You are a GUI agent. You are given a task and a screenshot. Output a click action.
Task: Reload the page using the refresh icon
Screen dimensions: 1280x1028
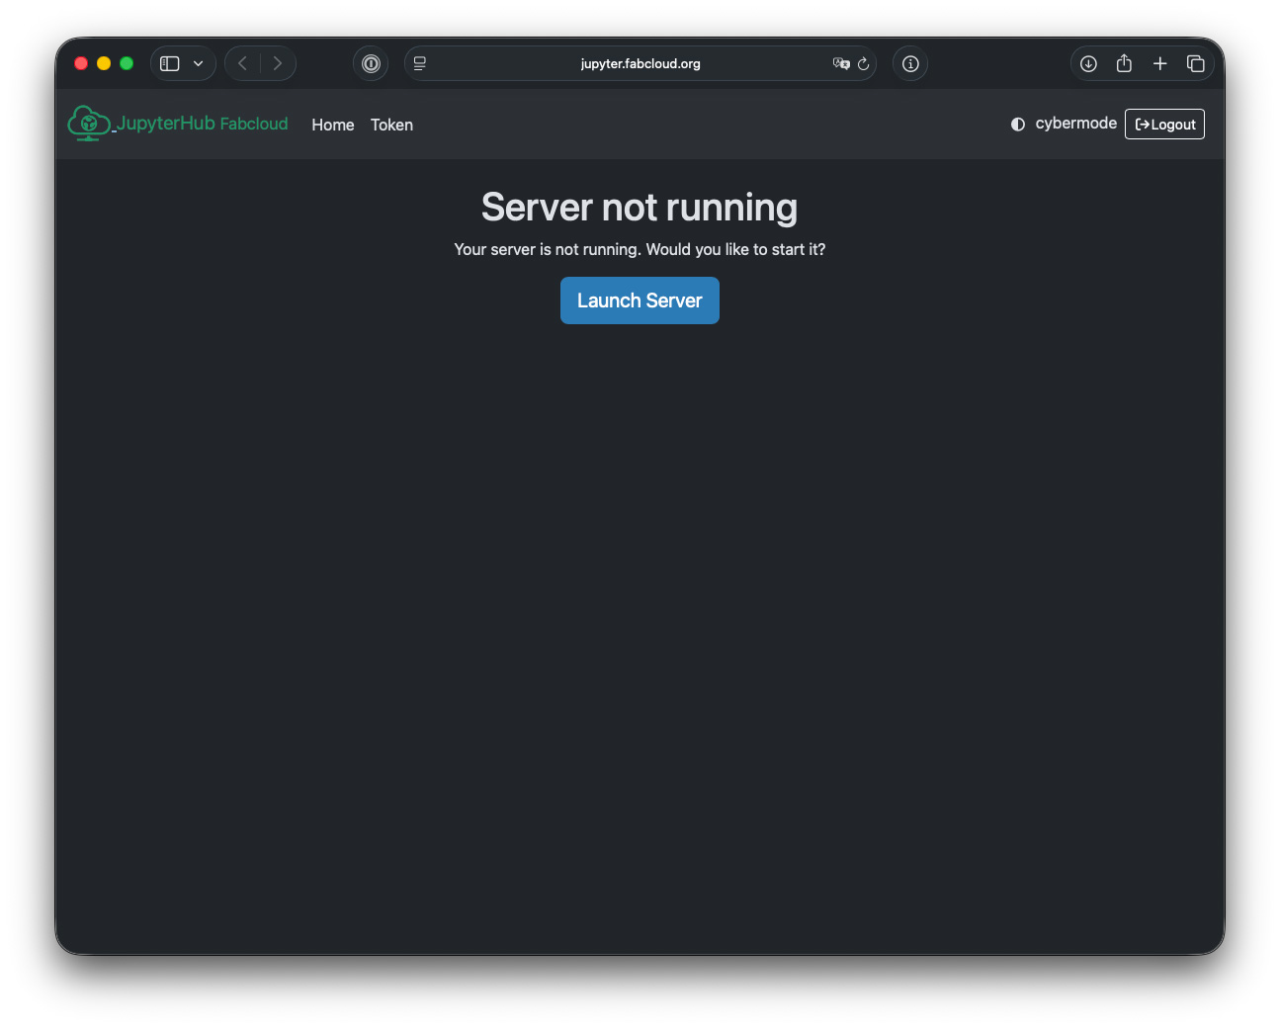coord(863,63)
